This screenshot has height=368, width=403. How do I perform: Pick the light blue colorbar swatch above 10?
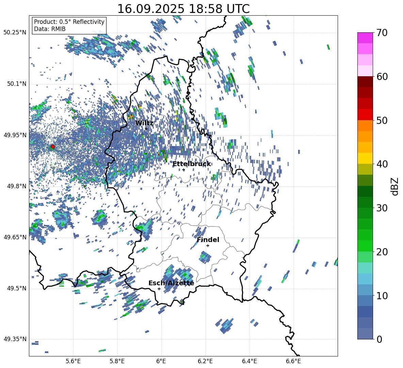(x=365, y=279)
